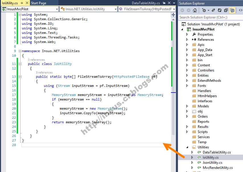Select the ExtendMethods folder label

click(x=209, y=80)
